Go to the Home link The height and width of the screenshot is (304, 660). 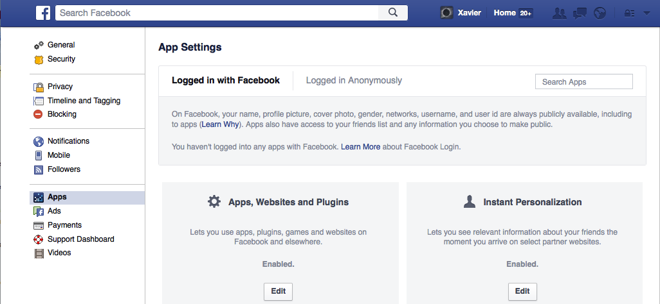pos(504,13)
